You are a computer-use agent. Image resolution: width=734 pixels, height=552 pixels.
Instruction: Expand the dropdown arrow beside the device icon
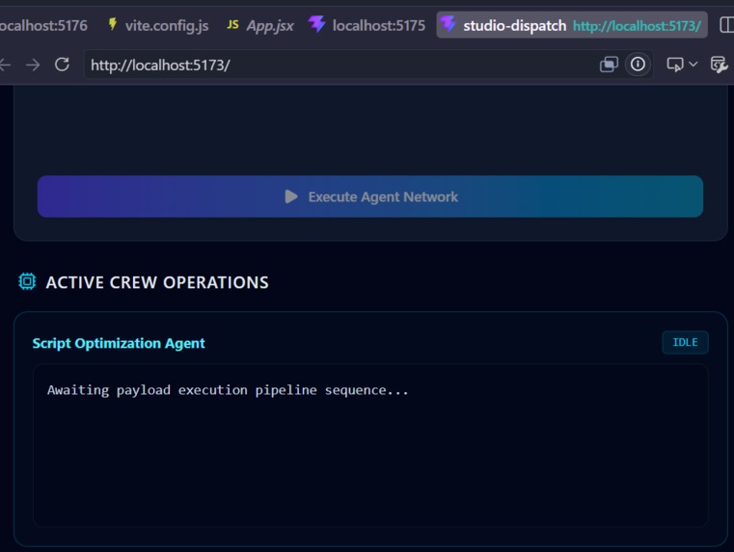[x=693, y=64]
